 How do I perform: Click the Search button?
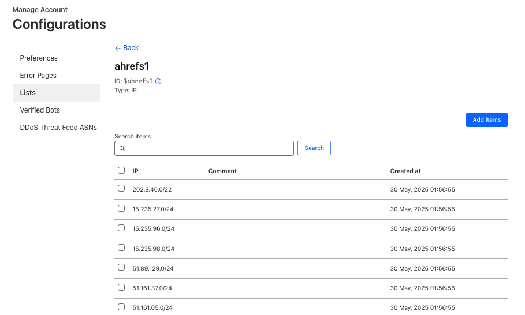[x=314, y=148]
